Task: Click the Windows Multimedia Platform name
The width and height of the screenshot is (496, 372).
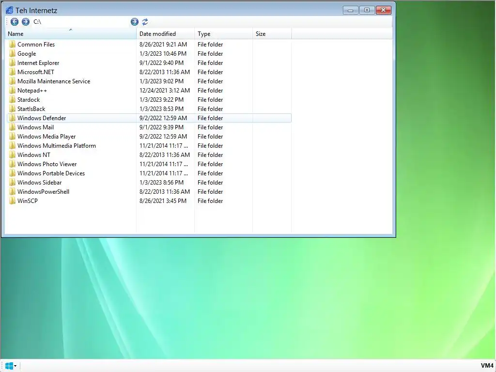Action: point(57,145)
